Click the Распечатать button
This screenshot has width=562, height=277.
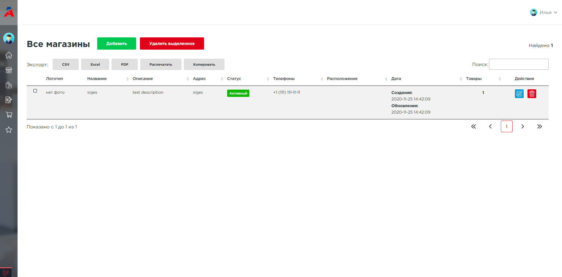pos(161,64)
